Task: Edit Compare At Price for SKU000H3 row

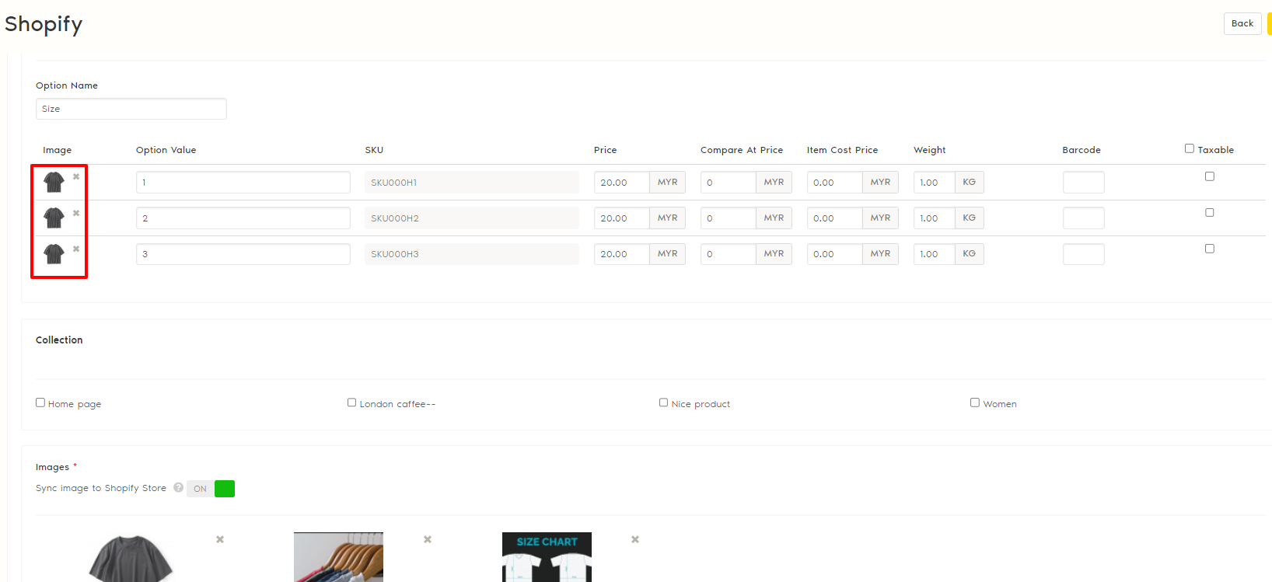Action: pyautogui.click(x=729, y=254)
